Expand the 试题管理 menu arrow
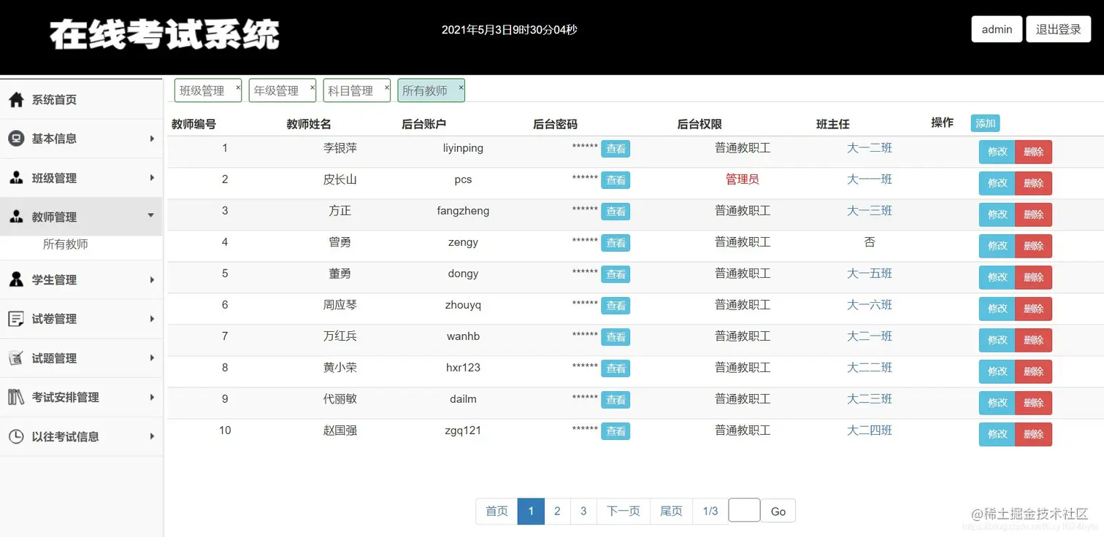Screen dimensions: 1104x537 point(152,358)
